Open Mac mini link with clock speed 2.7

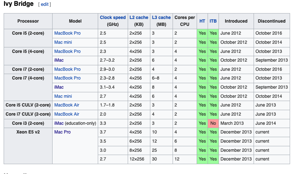[x=63, y=96]
